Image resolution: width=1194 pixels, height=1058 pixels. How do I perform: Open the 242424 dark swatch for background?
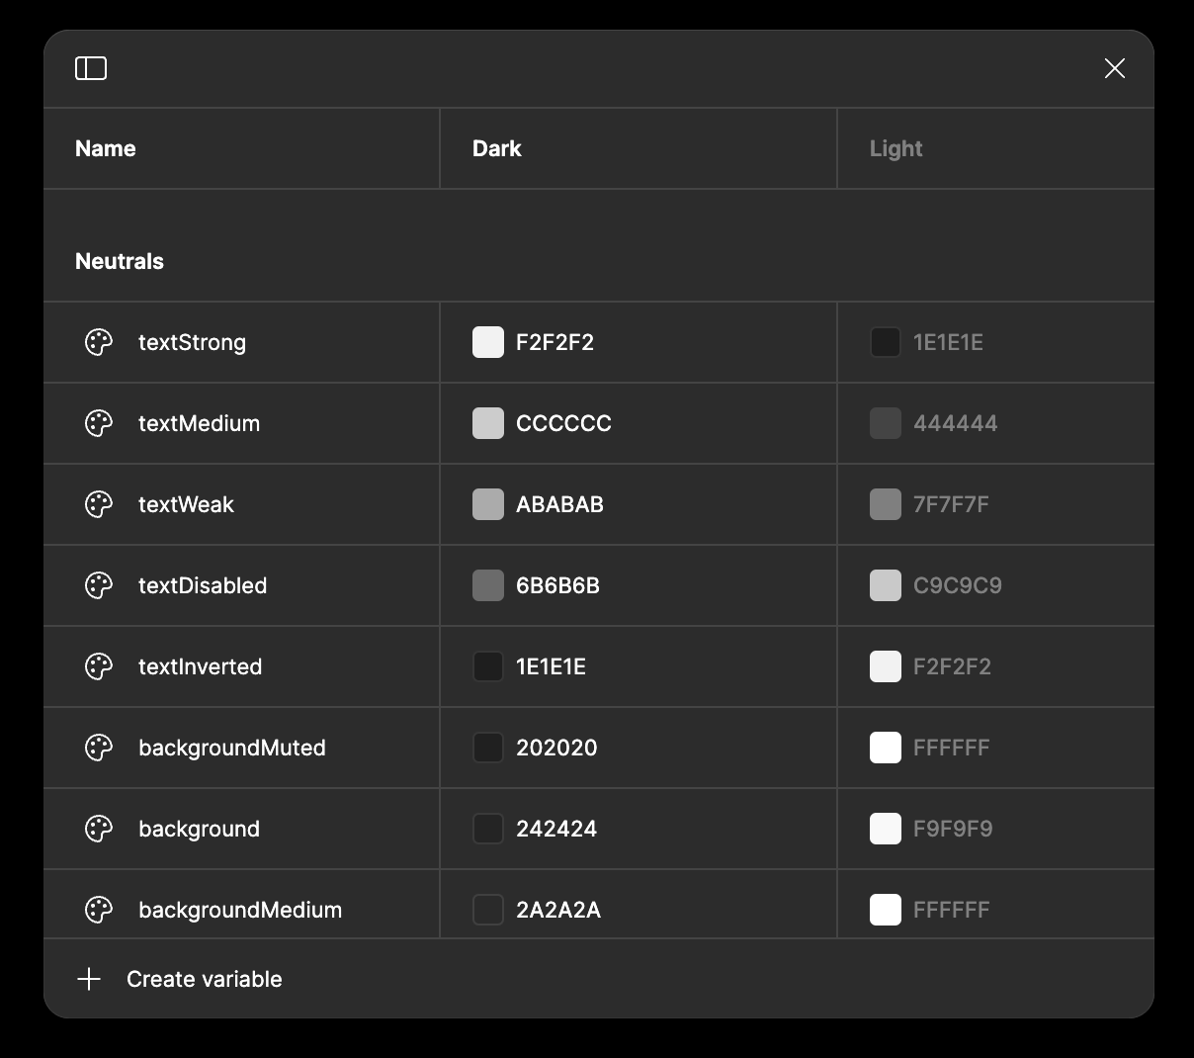coord(488,829)
